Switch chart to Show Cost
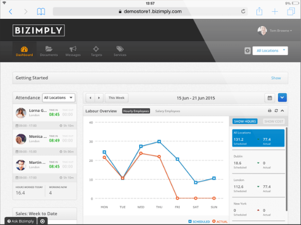 click(x=273, y=121)
